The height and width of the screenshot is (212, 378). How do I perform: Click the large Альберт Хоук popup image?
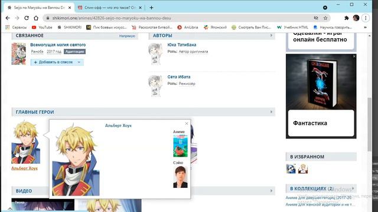(76, 160)
